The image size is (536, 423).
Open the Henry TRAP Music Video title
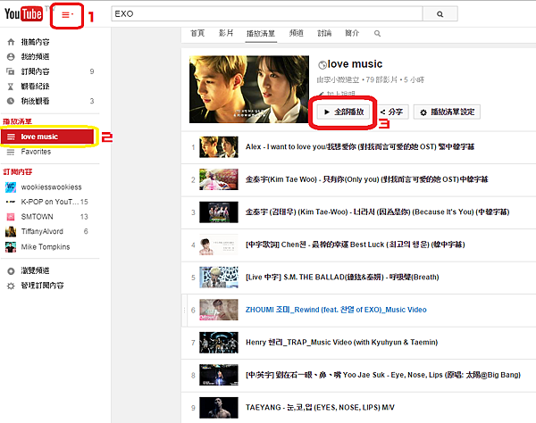pyautogui.click(x=342, y=342)
